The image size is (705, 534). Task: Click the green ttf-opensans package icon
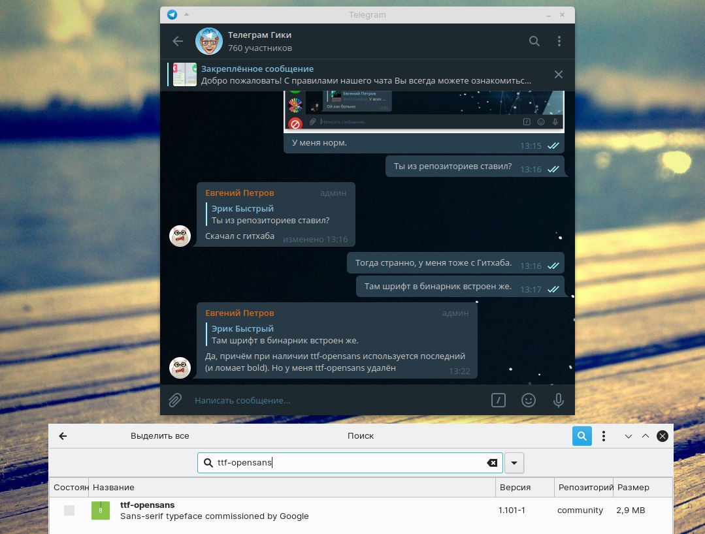tap(101, 510)
